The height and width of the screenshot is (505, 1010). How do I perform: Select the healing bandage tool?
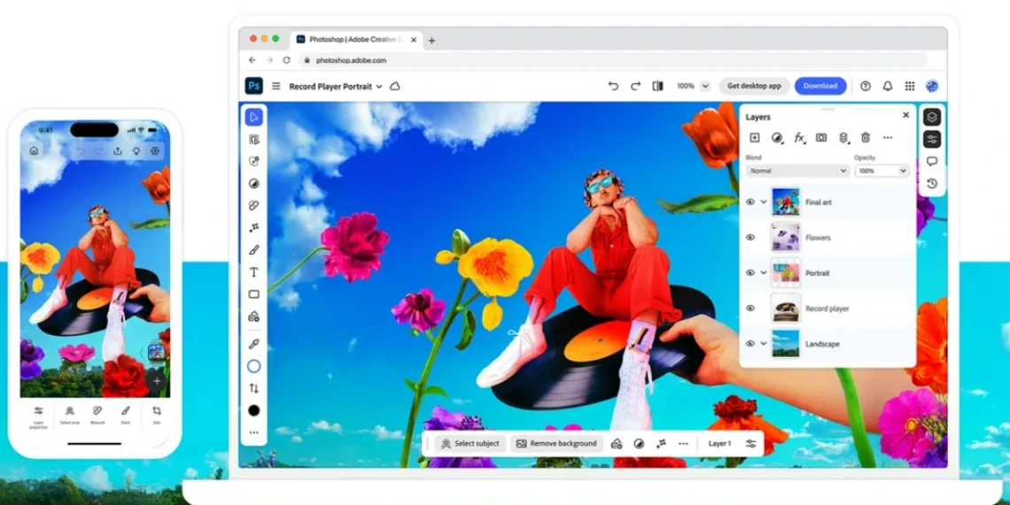253,206
